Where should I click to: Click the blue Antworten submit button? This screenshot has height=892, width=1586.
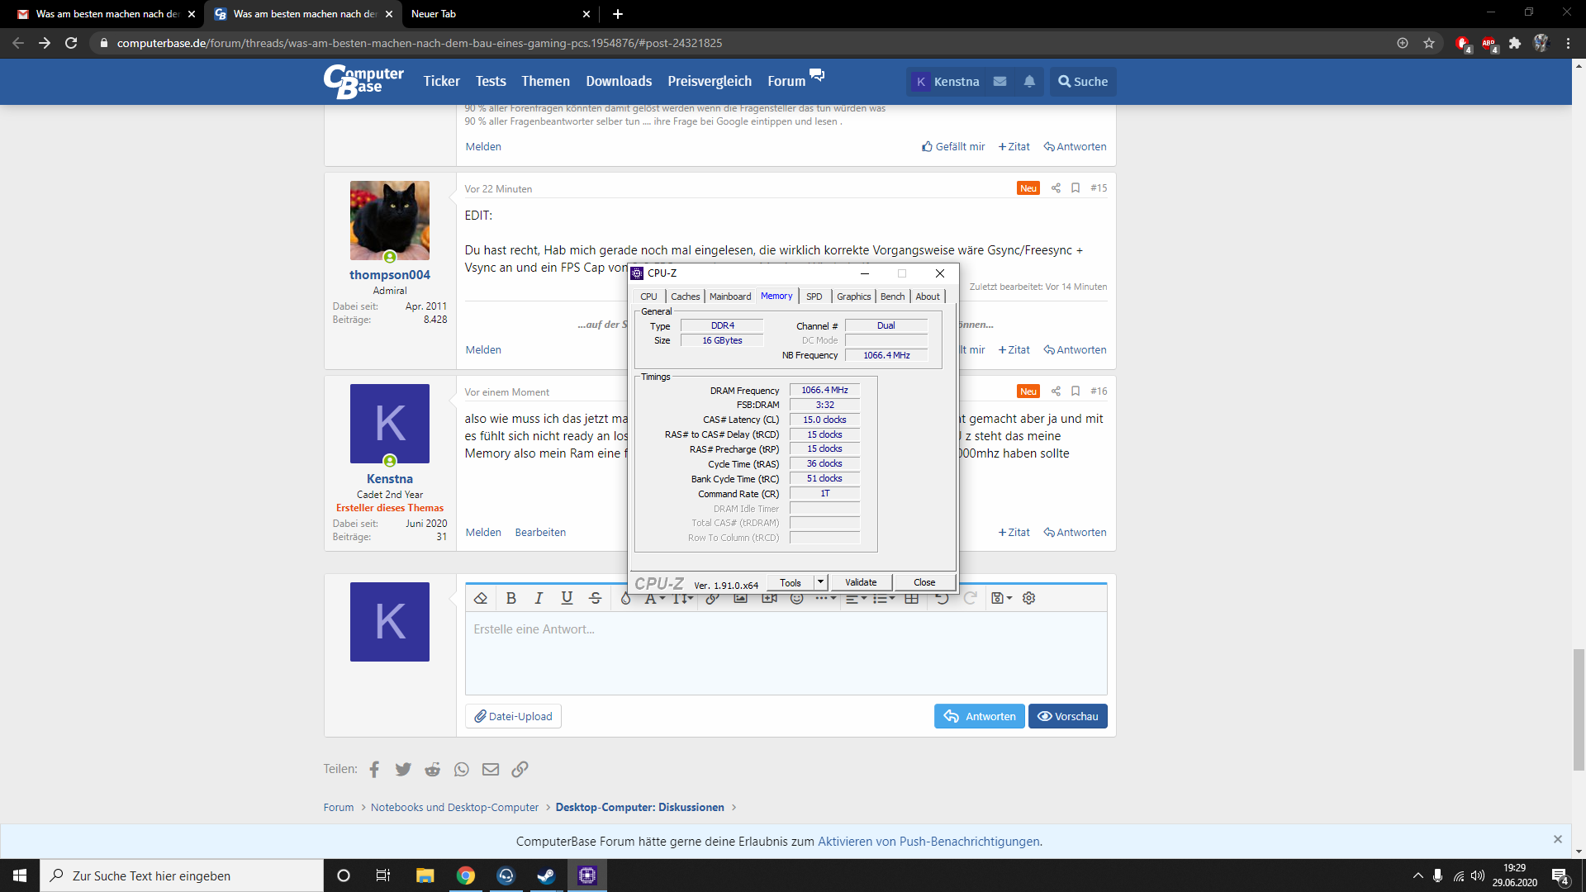[x=979, y=716]
